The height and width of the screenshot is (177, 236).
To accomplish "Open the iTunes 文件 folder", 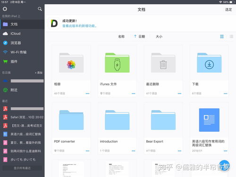I will point(117,63).
